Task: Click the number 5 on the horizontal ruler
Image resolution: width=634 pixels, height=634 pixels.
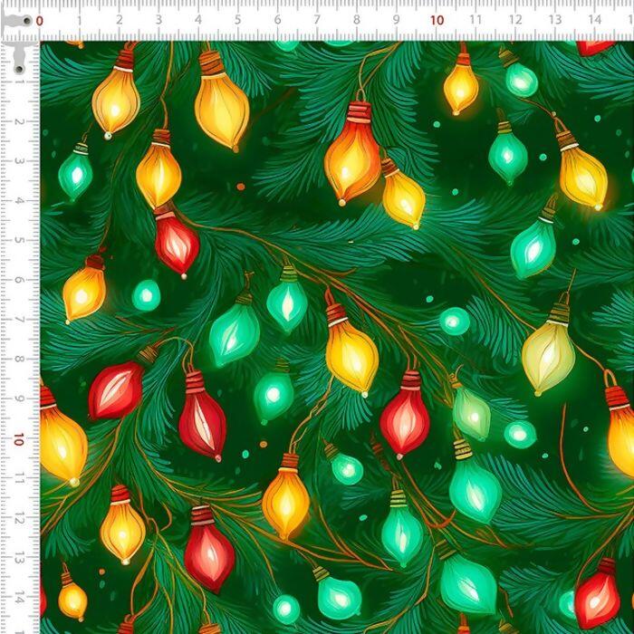Action: click(237, 20)
